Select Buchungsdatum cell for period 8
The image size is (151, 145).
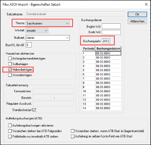coord(108,83)
